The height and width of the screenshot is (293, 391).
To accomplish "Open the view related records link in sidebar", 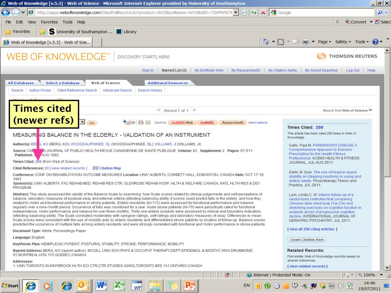I will [307, 266].
